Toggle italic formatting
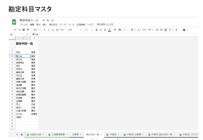The width and height of the screenshot is (203, 140). pyautogui.click(x=101, y=30)
